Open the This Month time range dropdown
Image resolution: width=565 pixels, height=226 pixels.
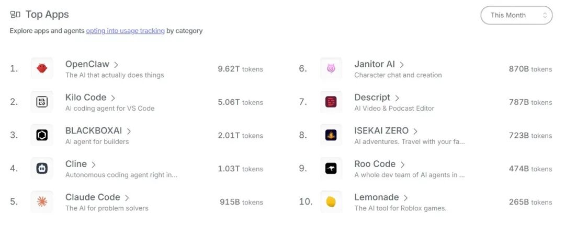coord(516,15)
